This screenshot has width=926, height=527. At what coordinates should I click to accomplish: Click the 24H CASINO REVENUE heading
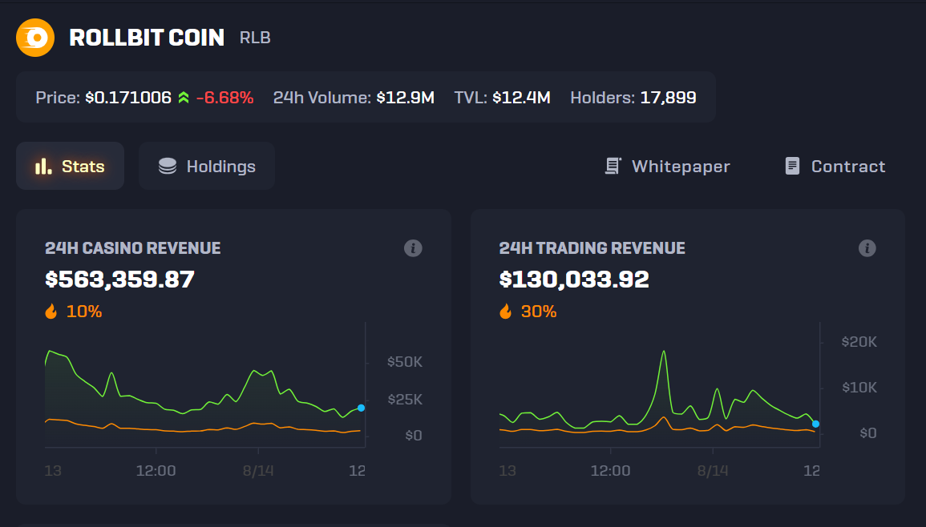[x=133, y=247]
